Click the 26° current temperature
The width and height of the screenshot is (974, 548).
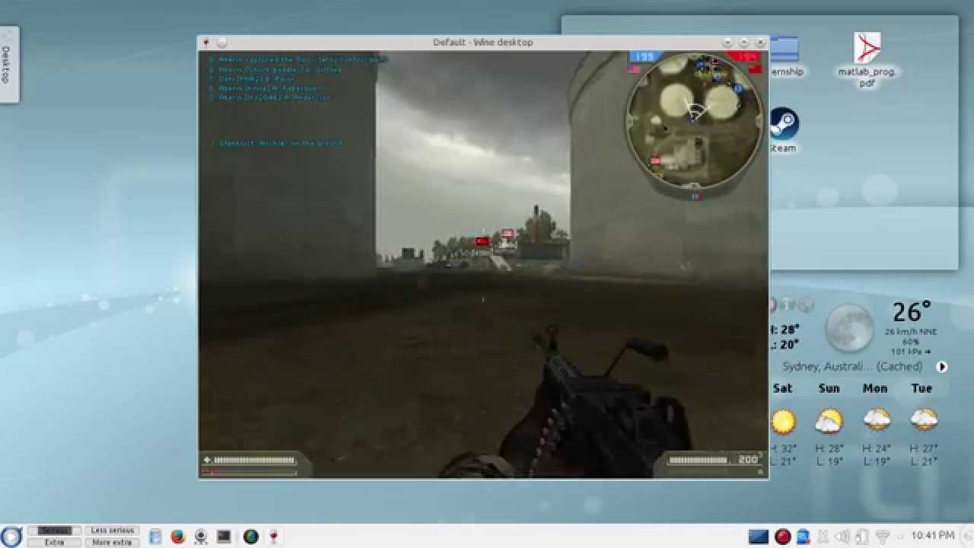(x=911, y=311)
